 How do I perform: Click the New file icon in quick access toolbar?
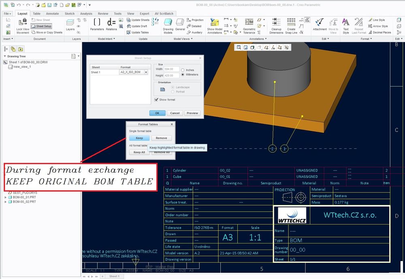tap(62, 5)
